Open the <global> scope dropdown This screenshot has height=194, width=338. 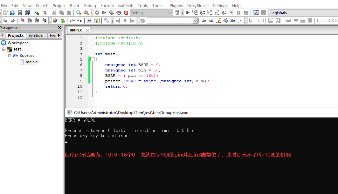304,13
